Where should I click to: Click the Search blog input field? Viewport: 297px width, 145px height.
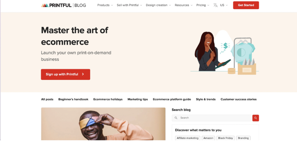(x=215, y=118)
